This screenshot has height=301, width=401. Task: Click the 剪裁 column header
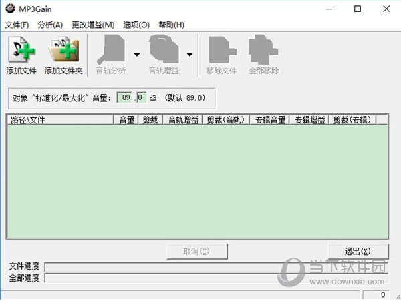150,119
